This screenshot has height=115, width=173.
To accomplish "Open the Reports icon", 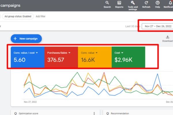I will pyautogui.click(x=119, y=4).
